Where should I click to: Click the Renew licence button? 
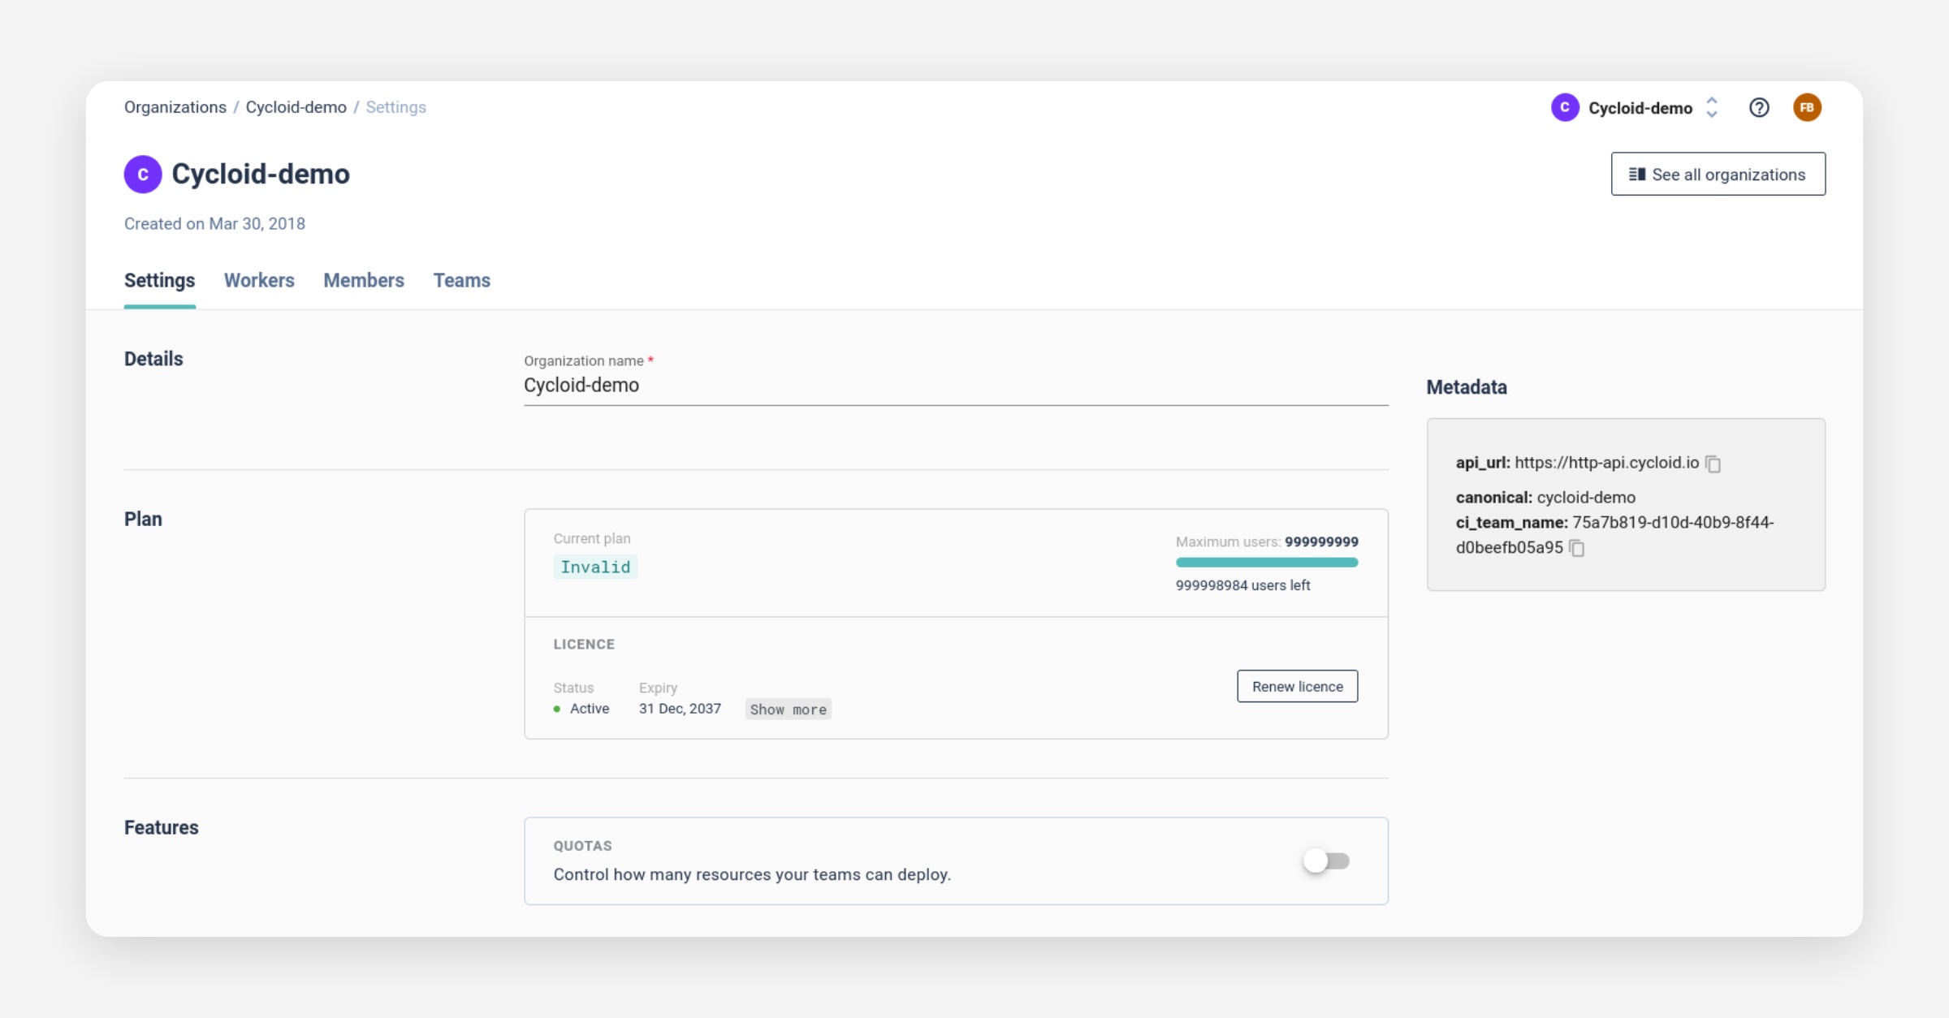pyautogui.click(x=1297, y=686)
